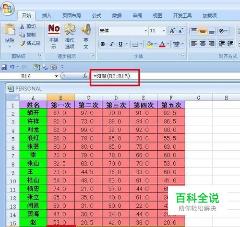Image resolution: width=240 pixels, height=227 pixels.
Task: Increase font size with large A button
Action: (x=172, y=30)
